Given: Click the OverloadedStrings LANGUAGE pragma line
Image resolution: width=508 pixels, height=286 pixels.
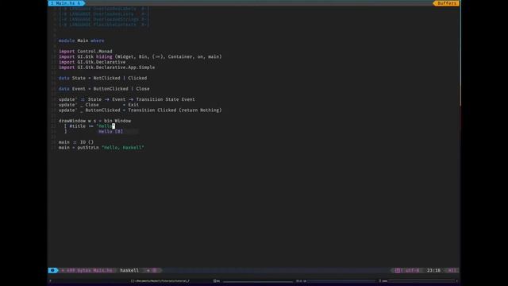Looking at the screenshot, I should click(x=104, y=19).
